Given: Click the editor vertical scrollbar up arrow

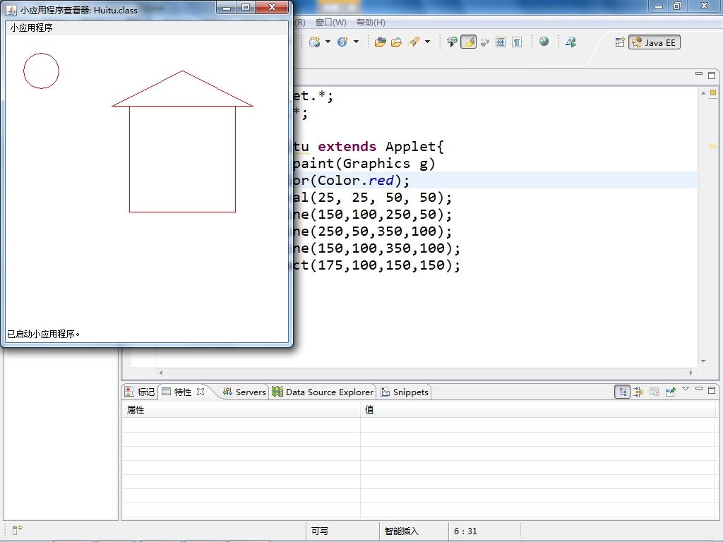Looking at the screenshot, I should click(703, 93).
